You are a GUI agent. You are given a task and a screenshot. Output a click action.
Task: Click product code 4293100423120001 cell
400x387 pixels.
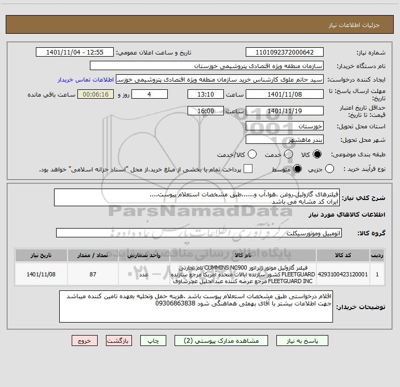point(343,274)
